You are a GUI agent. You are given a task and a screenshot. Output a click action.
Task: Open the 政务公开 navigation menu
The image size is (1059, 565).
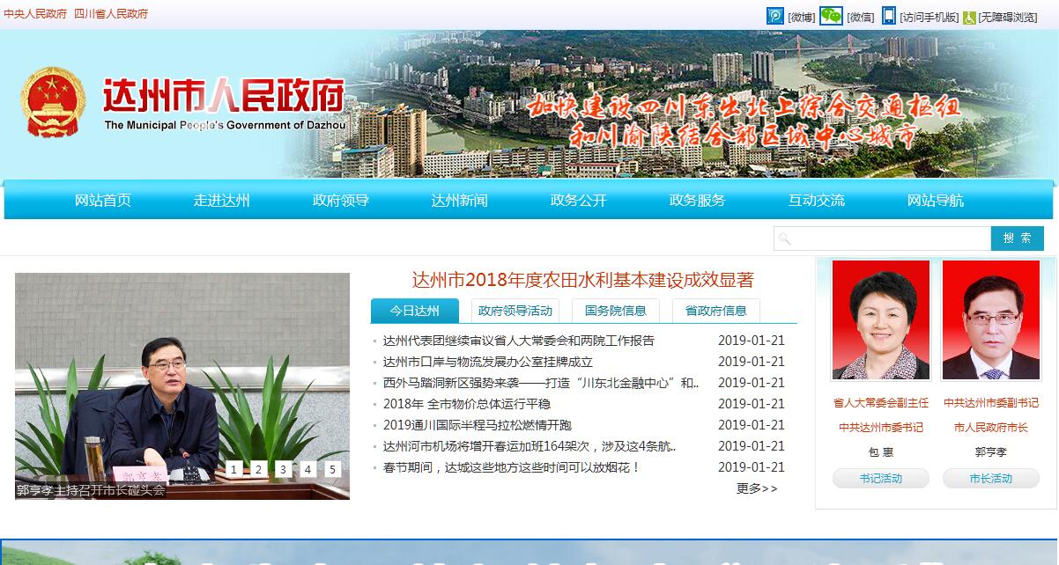click(x=578, y=201)
